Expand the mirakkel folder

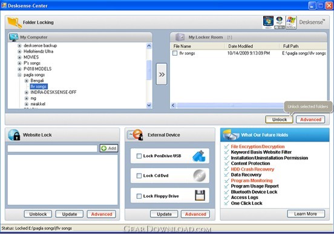click(27, 104)
